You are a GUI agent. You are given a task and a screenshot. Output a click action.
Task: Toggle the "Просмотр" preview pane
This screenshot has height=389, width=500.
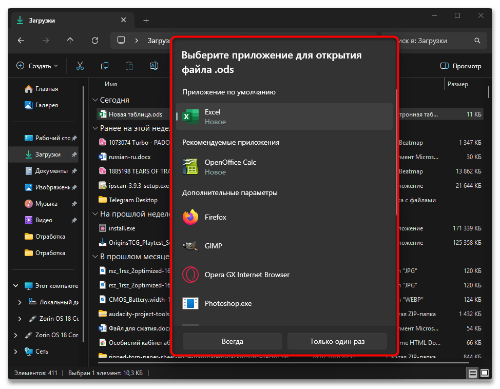click(461, 66)
